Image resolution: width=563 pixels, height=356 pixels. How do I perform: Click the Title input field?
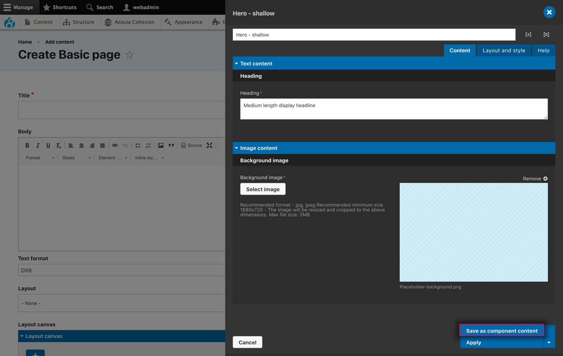click(122, 110)
